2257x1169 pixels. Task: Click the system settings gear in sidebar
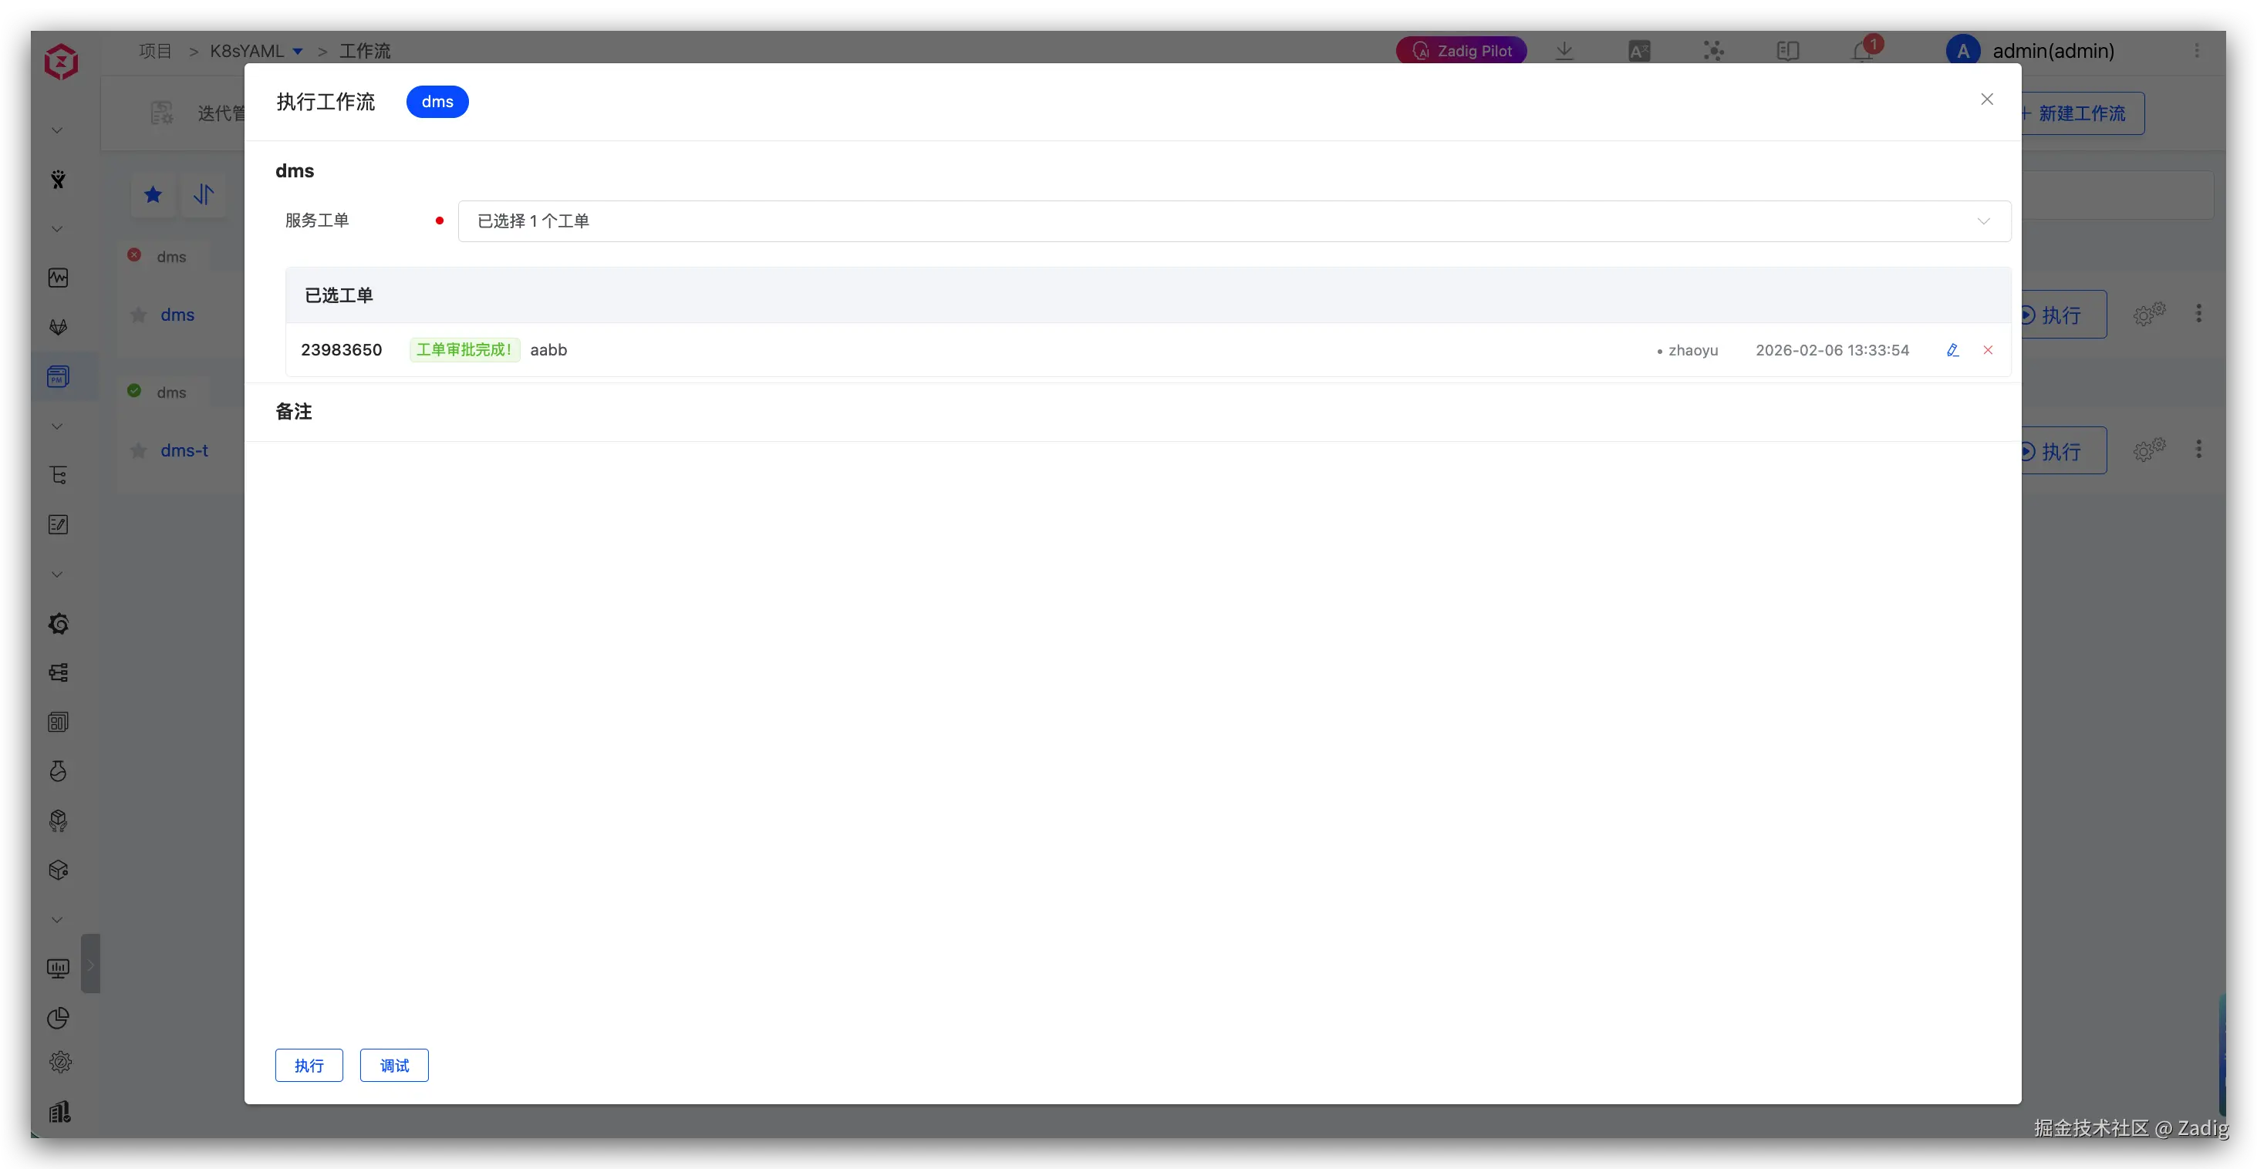click(x=59, y=1062)
